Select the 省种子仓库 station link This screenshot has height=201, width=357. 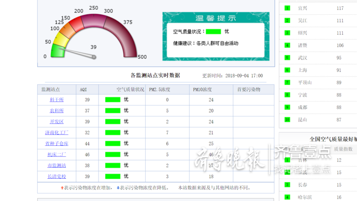pyautogui.click(x=57, y=144)
